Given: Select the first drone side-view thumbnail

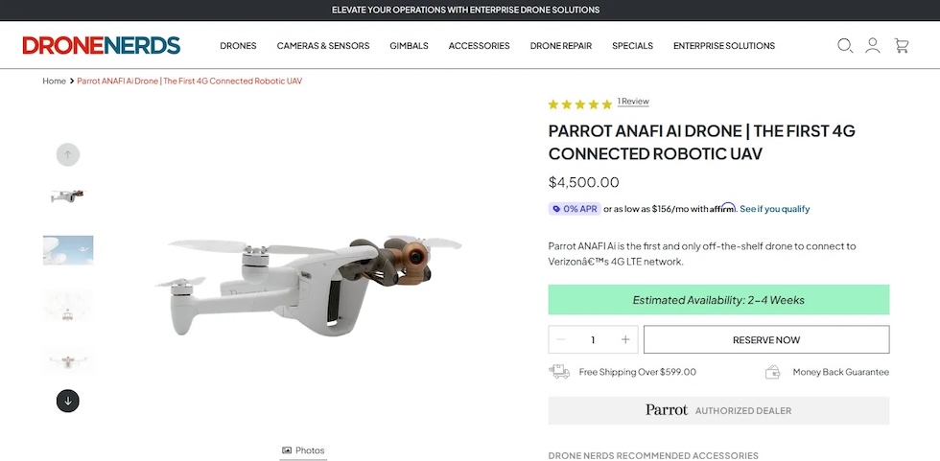Looking at the screenshot, I should coord(68,196).
